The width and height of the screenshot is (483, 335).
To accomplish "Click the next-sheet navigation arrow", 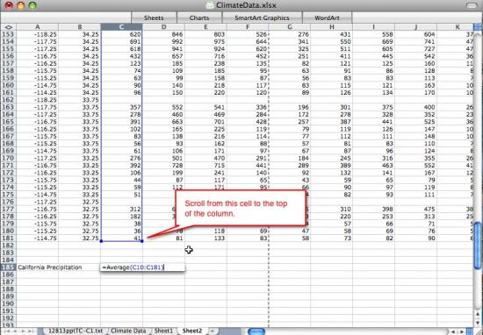I will [x=23, y=331].
